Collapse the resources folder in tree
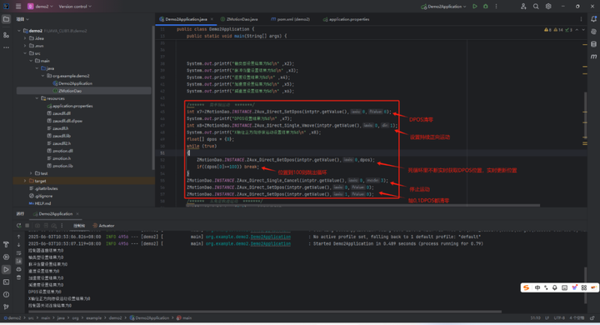Screen dimensions: 600x325 (37, 98)
